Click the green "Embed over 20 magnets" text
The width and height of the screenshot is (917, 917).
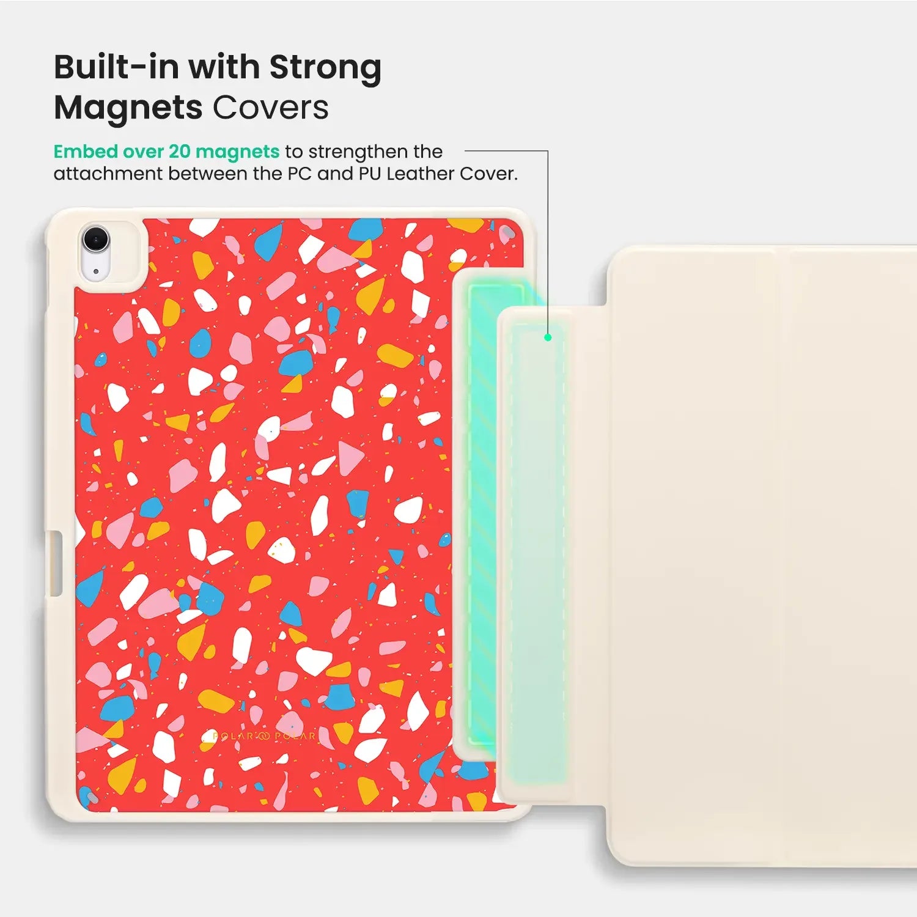click(166, 152)
